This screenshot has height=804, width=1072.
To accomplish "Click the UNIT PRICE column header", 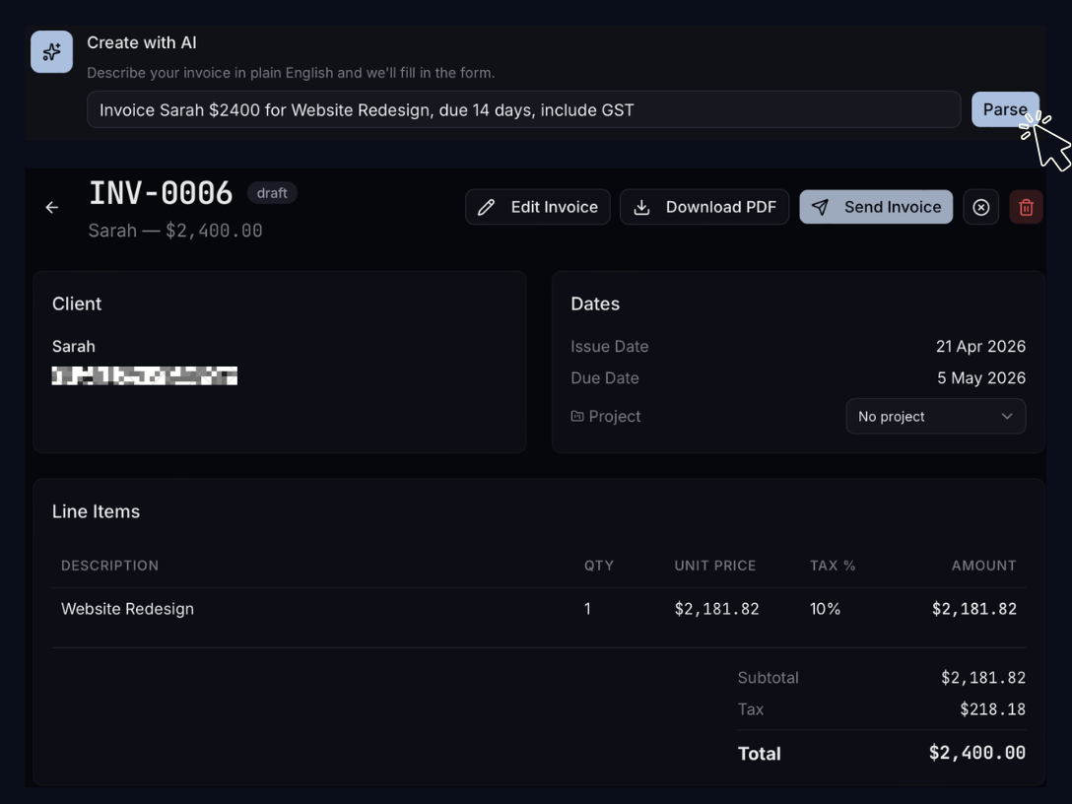I will [x=715, y=566].
